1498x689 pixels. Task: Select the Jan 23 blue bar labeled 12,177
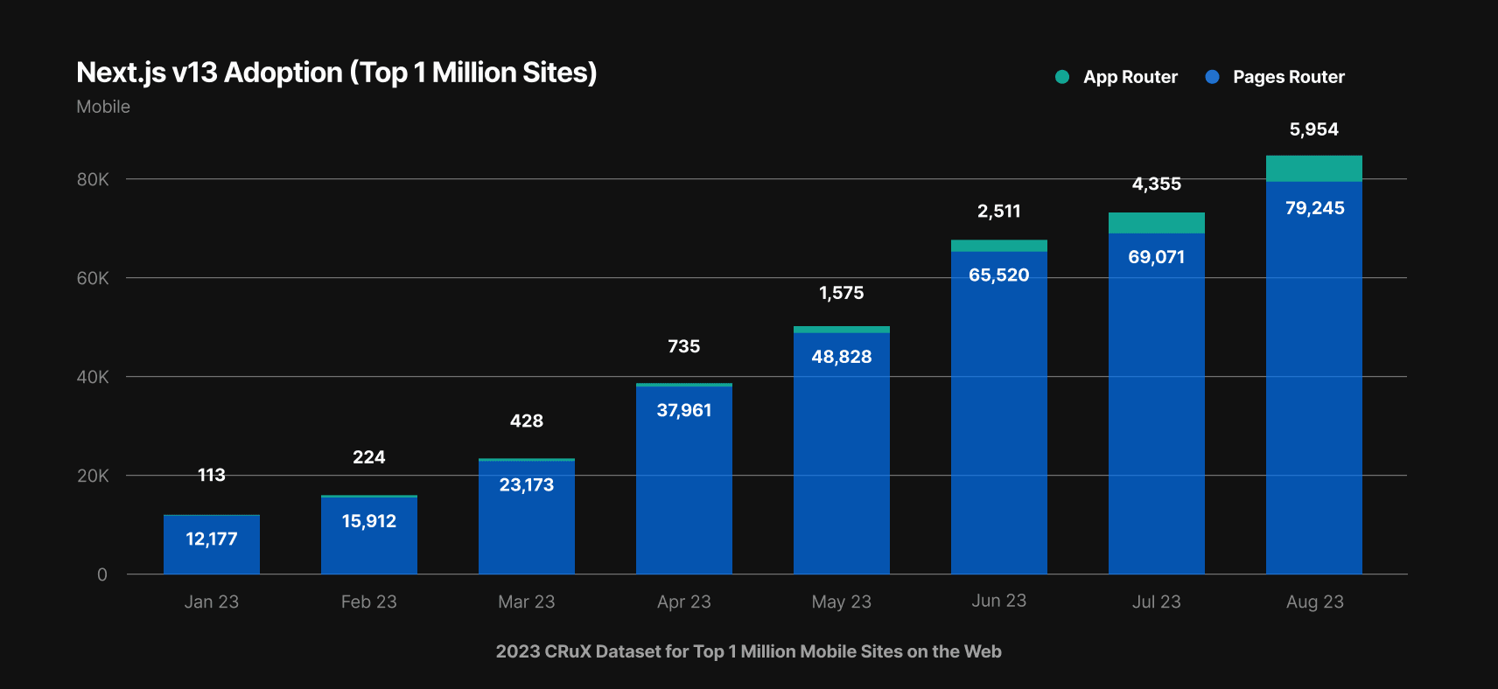point(212,545)
